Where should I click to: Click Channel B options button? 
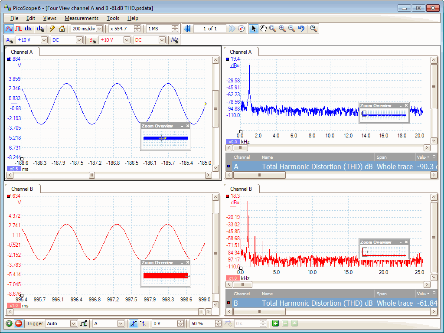point(92,40)
